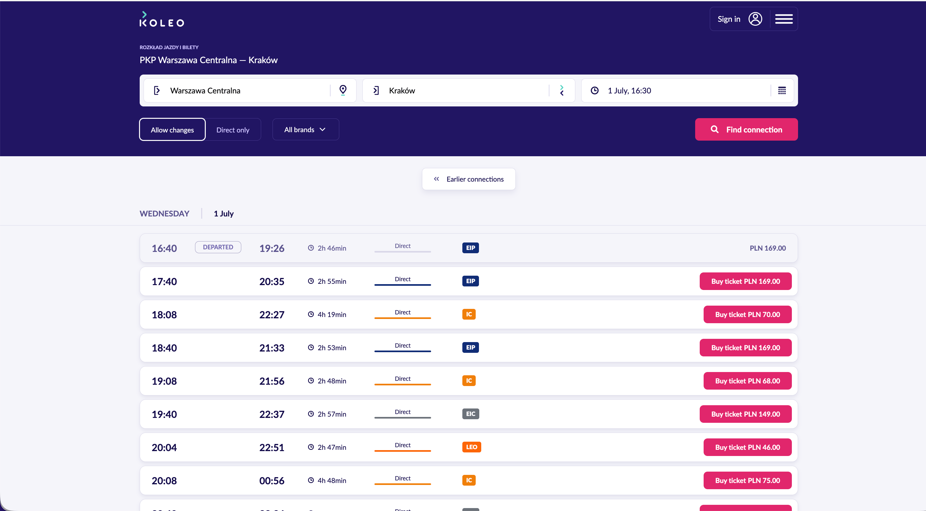
Task: Click the clock icon in date field
Action: [x=595, y=90]
